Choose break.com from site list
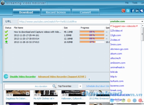The width and height of the screenshot is (144, 105). tap(116, 90)
